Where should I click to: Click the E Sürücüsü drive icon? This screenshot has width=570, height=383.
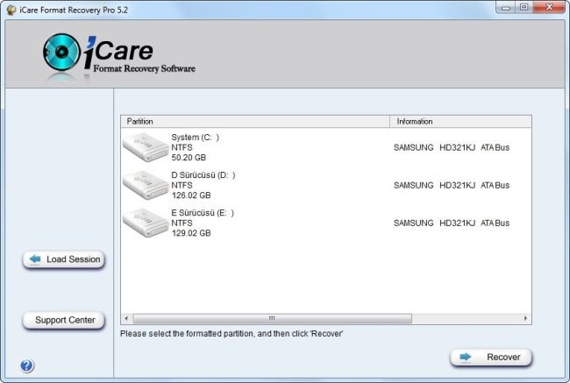[146, 223]
